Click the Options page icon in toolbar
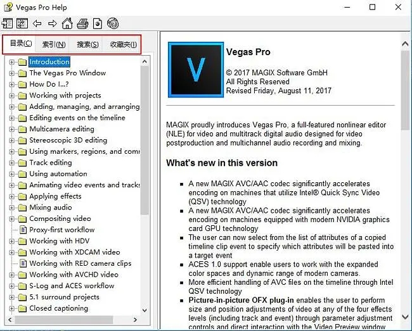The image size is (412, 331). click(x=98, y=23)
